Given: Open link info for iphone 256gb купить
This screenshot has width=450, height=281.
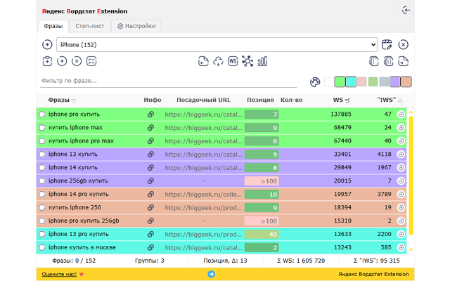Looking at the screenshot, I should point(150,181).
